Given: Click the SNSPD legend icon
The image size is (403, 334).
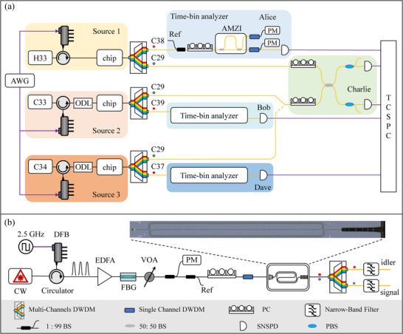Looking at the screenshot, I should pyautogui.click(x=243, y=326).
